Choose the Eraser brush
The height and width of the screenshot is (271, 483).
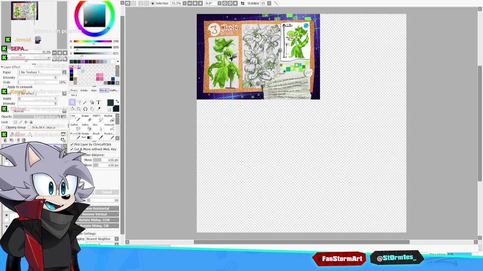click(x=87, y=118)
